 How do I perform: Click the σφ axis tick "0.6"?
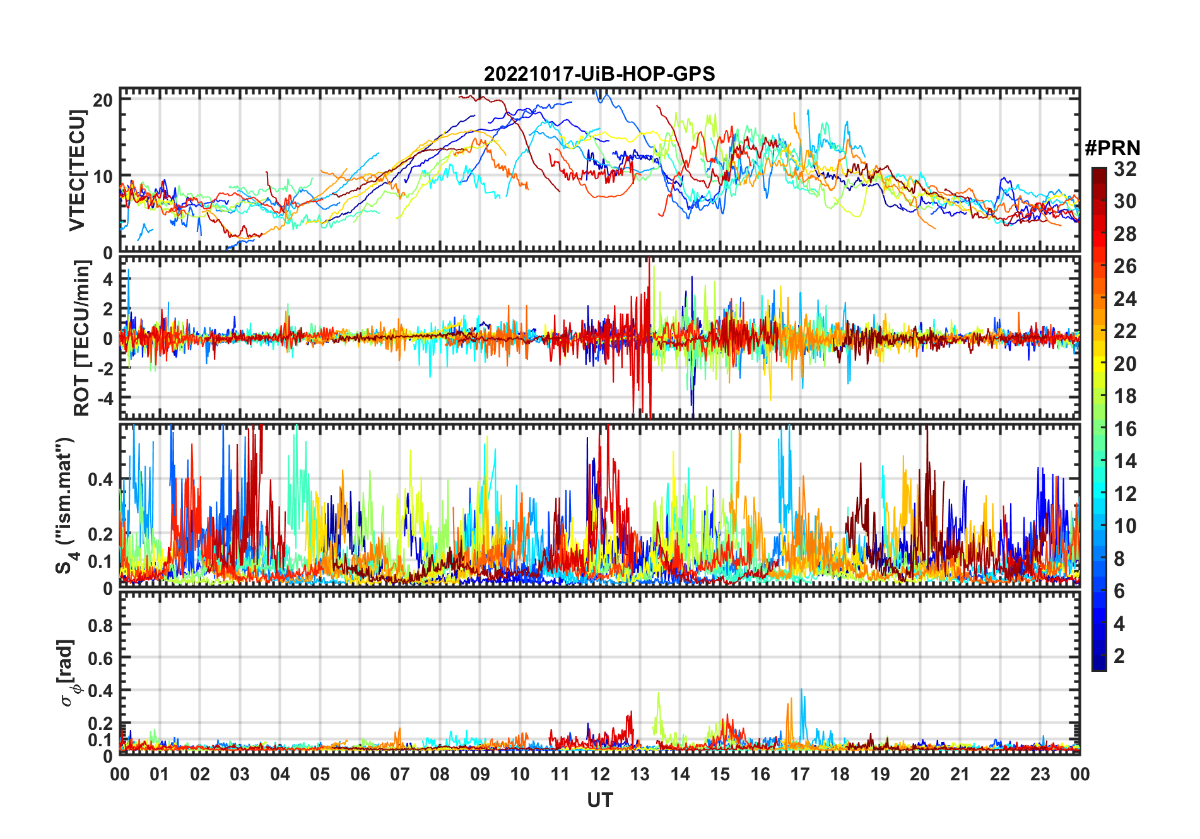point(101,658)
